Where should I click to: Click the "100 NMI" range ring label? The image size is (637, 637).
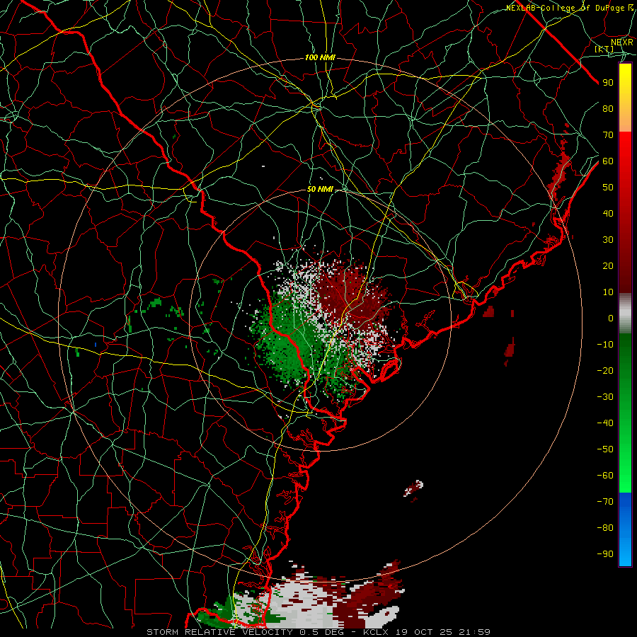[320, 58]
